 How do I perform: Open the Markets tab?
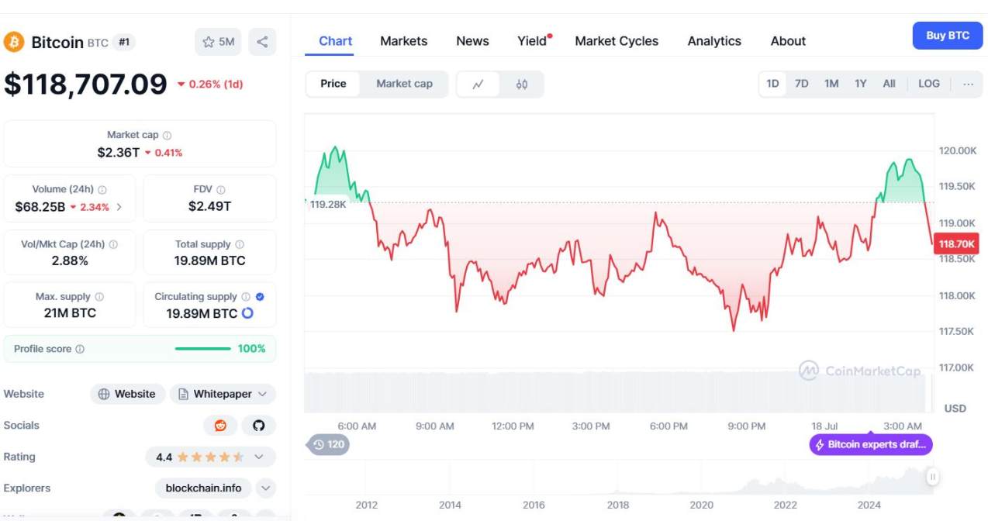[403, 41]
